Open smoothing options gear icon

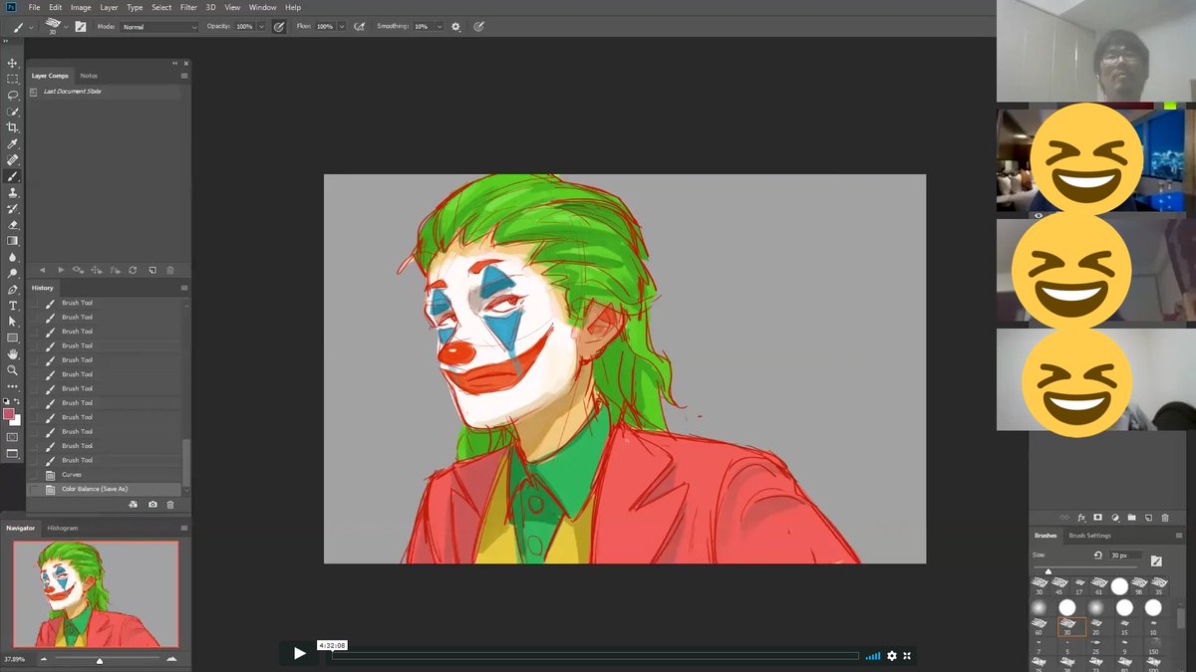(x=455, y=26)
